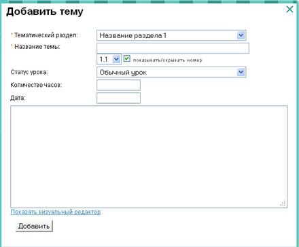The height and width of the screenshot is (247, 299).
Task: Expand the 1.1 topic number dropdown
Action: click(x=116, y=59)
